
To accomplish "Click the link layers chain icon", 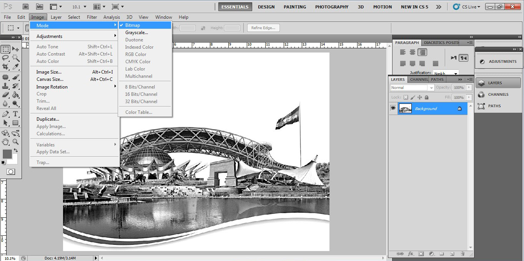I will [x=400, y=254].
